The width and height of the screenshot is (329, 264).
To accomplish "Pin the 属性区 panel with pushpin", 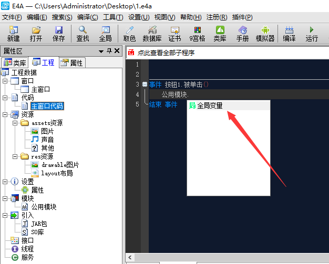I will point(109,51).
